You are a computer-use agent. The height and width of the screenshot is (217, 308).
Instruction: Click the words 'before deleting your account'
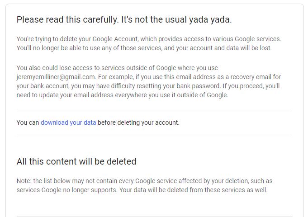pyautogui.click(x=138, y=123)
